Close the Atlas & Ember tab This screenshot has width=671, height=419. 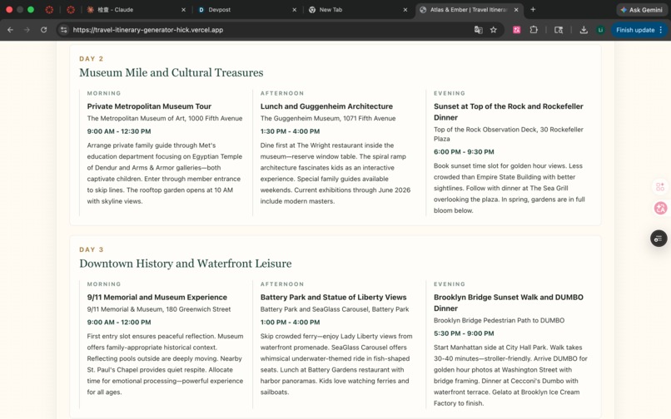(516, 9)
